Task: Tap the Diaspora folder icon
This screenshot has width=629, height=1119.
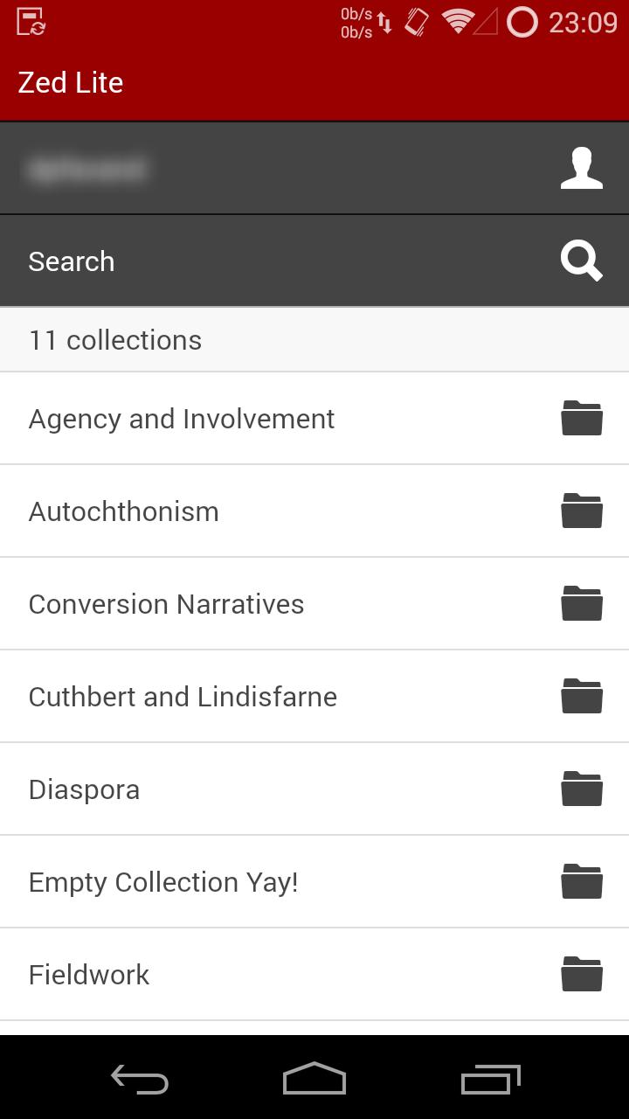Action: pyautogui.click(x=582, y=789)
